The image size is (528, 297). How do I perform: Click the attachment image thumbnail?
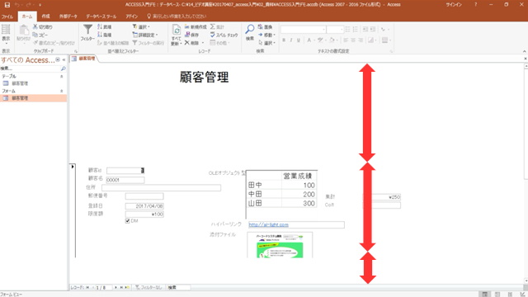click(280, 245)
